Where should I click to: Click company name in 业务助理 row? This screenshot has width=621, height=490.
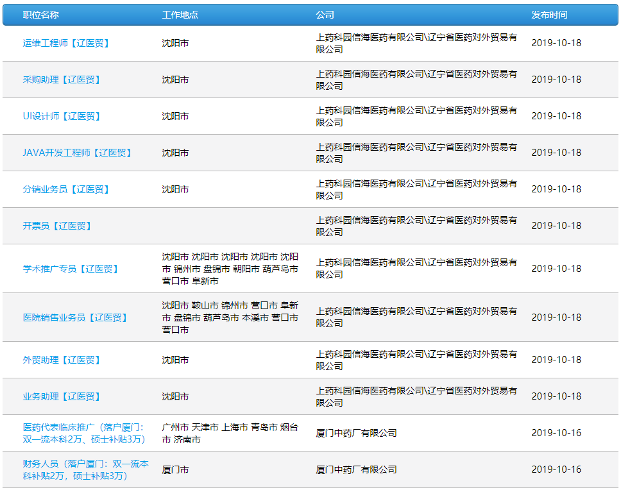point(416,396)
